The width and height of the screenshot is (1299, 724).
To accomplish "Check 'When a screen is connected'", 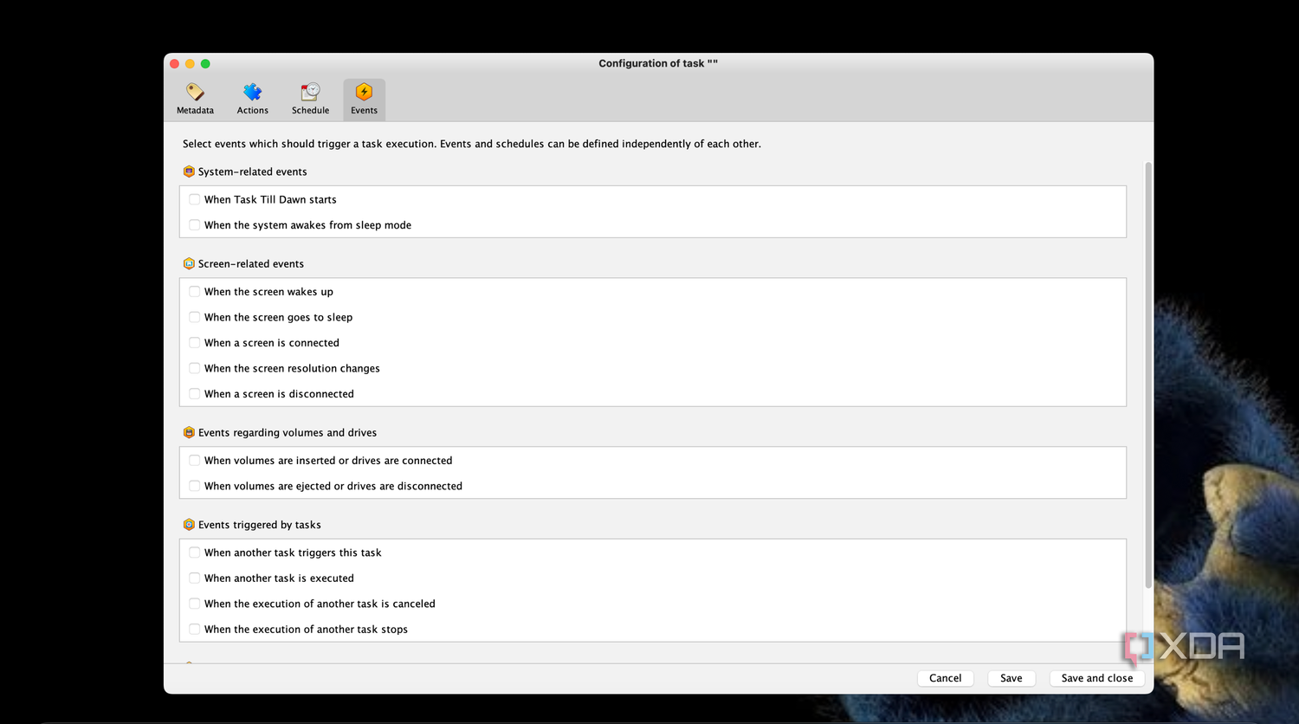I will [x=195, y=343].
